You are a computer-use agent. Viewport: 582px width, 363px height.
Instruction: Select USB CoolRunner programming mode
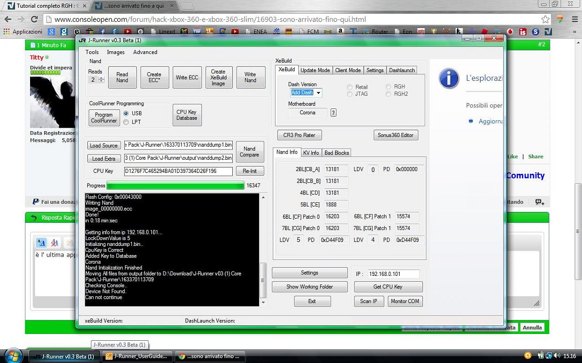coord(126,113)
